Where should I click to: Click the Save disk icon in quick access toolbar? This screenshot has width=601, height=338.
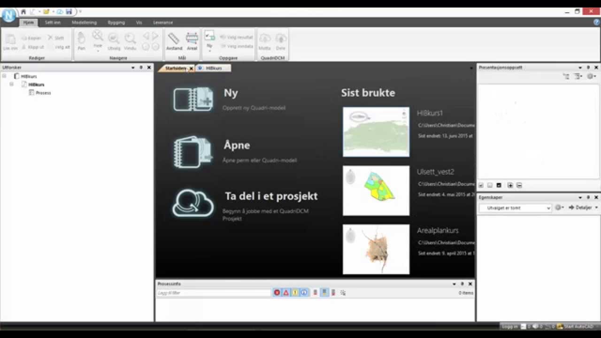pyautogui.click(x=69, y=12)
